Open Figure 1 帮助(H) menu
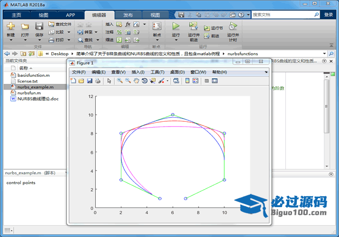 pos(220,72)
